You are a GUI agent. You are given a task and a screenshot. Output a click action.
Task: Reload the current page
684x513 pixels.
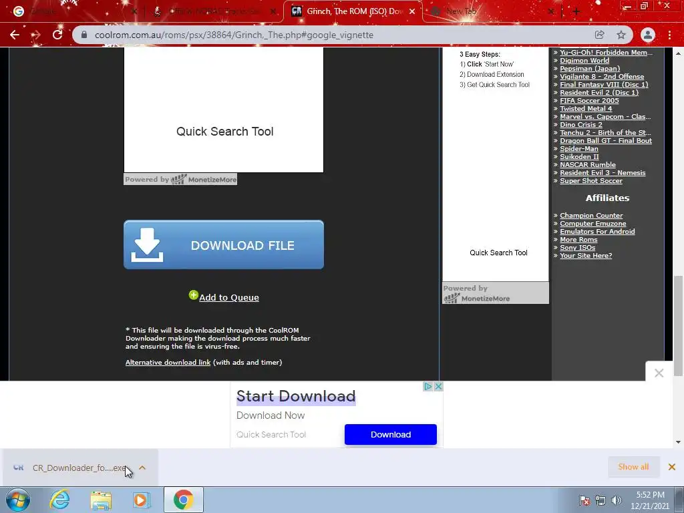(x=57, y=35)
